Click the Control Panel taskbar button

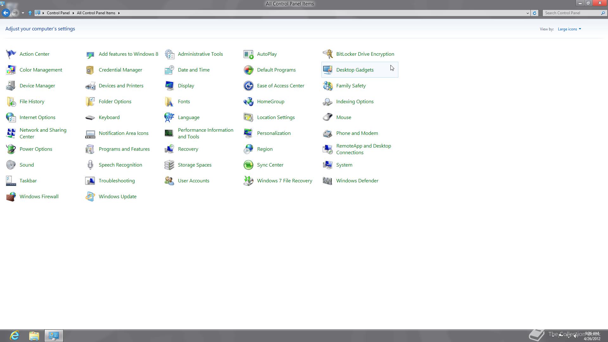pos(54,336)
